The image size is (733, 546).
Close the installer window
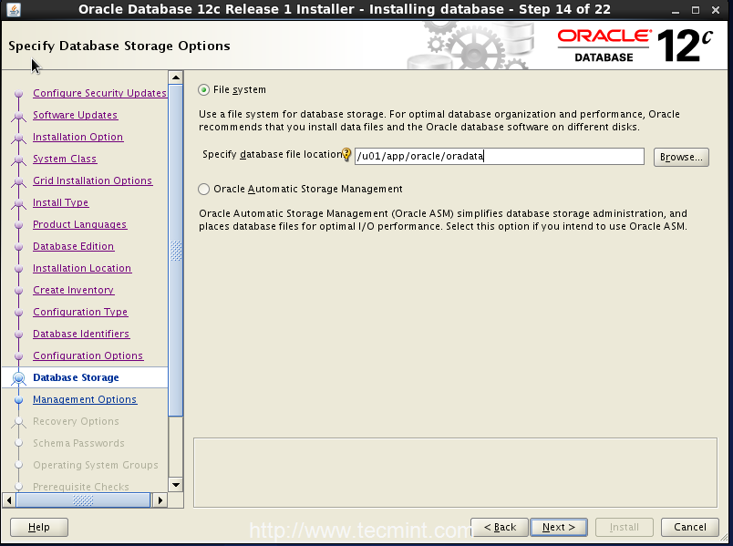pyautogui.click(x=716, y=10)
